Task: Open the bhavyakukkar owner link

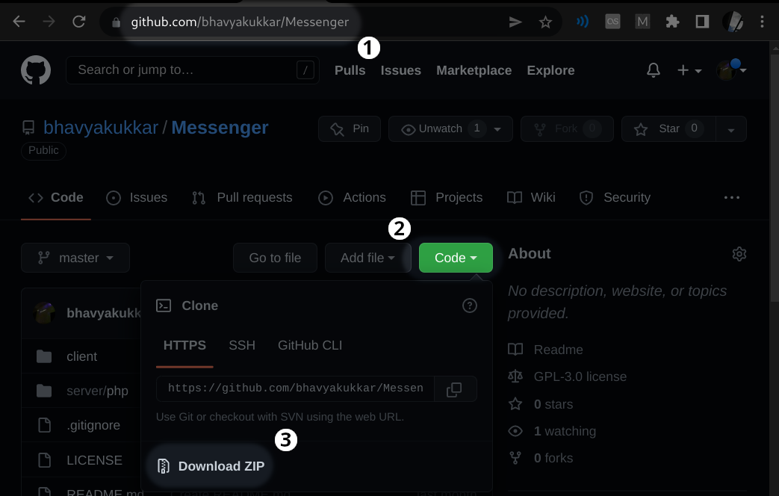Action: pyautogui.click(x=101, y=128)
